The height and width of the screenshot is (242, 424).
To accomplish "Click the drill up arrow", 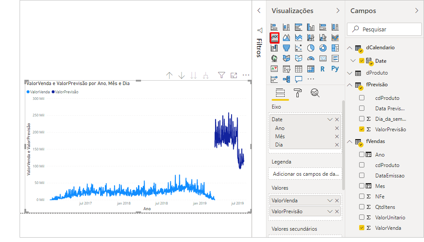I will tap(169, 75).
